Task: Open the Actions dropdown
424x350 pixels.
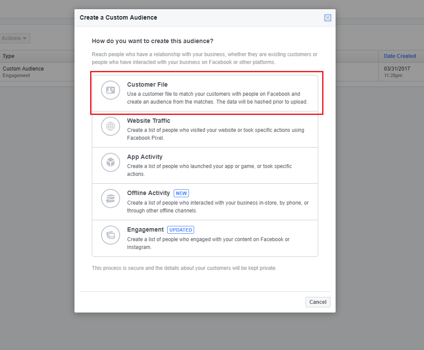Action: (x=14, y=38)
